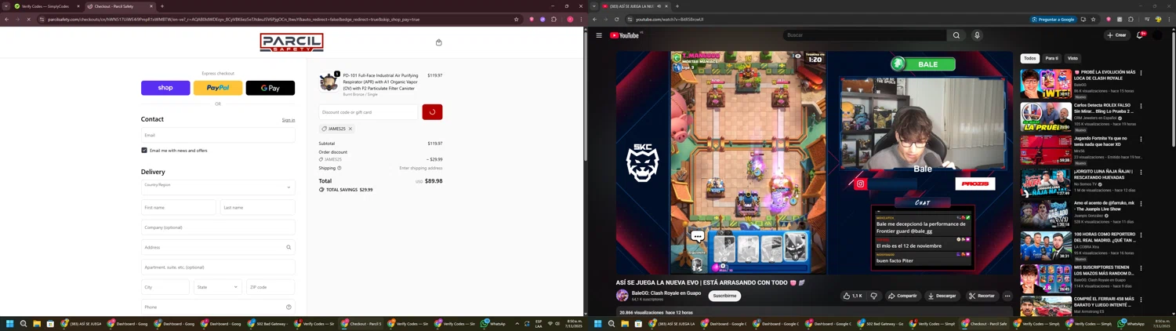Pay with Shop Pay
1176x331 pixels.
click(x=165, y=88)
